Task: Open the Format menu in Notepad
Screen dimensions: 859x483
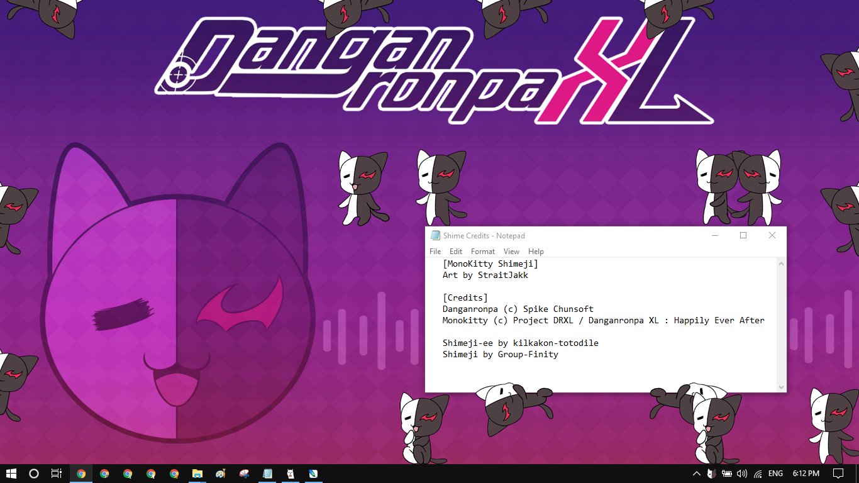Action: [483, 252]
